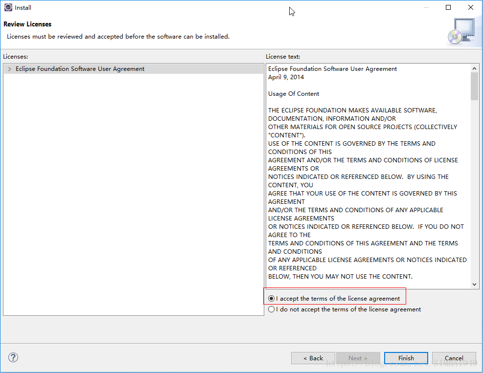Click the scrollbar up arrow of license text
The image size is (483, 373).
click(475, 68)
